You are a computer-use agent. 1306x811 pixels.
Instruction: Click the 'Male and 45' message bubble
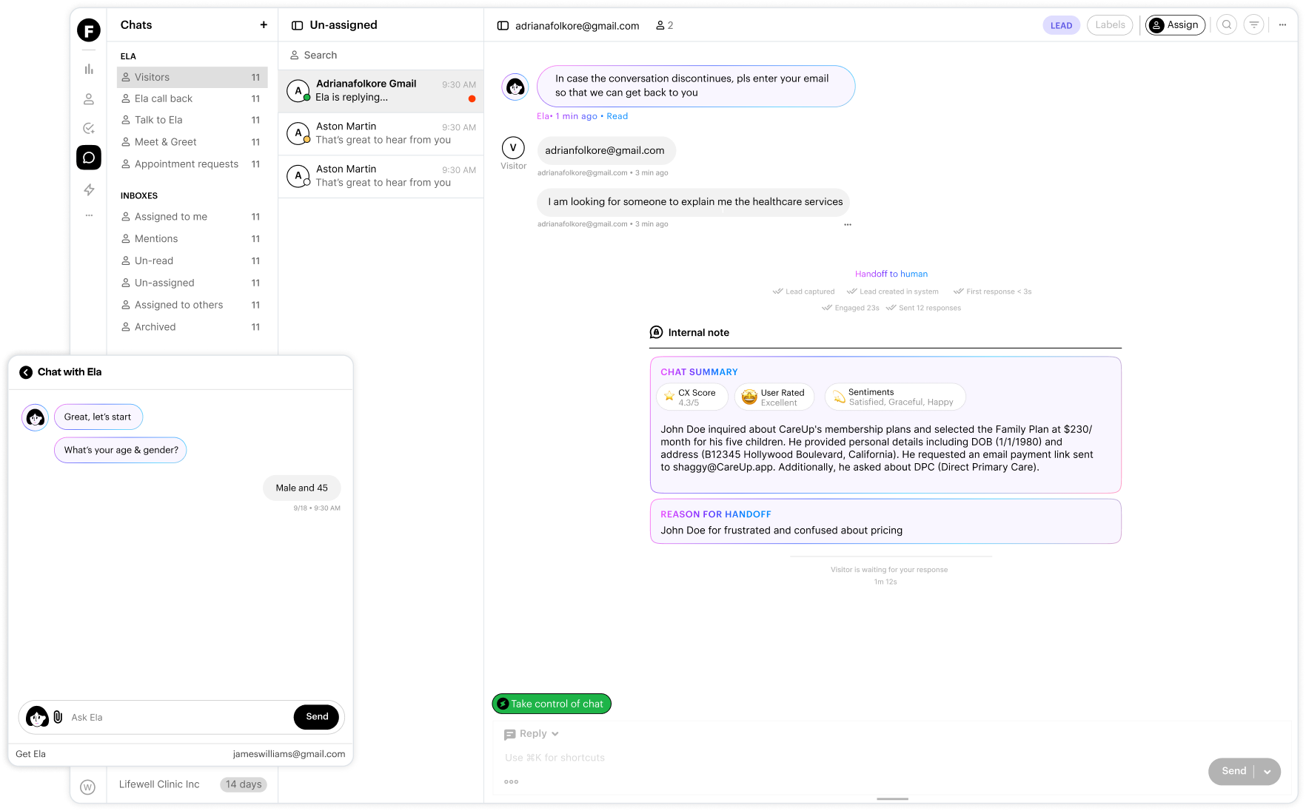[302, 488]
